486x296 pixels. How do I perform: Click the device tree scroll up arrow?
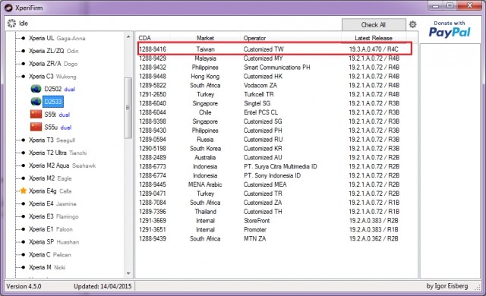click(128, 36)
